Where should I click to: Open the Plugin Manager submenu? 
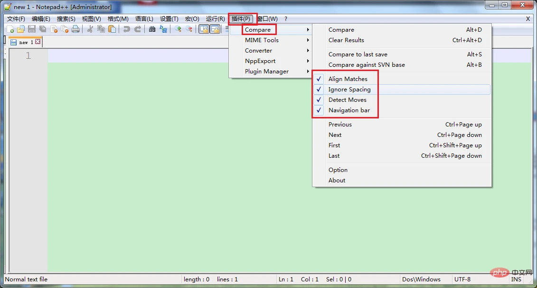(266, 72)
